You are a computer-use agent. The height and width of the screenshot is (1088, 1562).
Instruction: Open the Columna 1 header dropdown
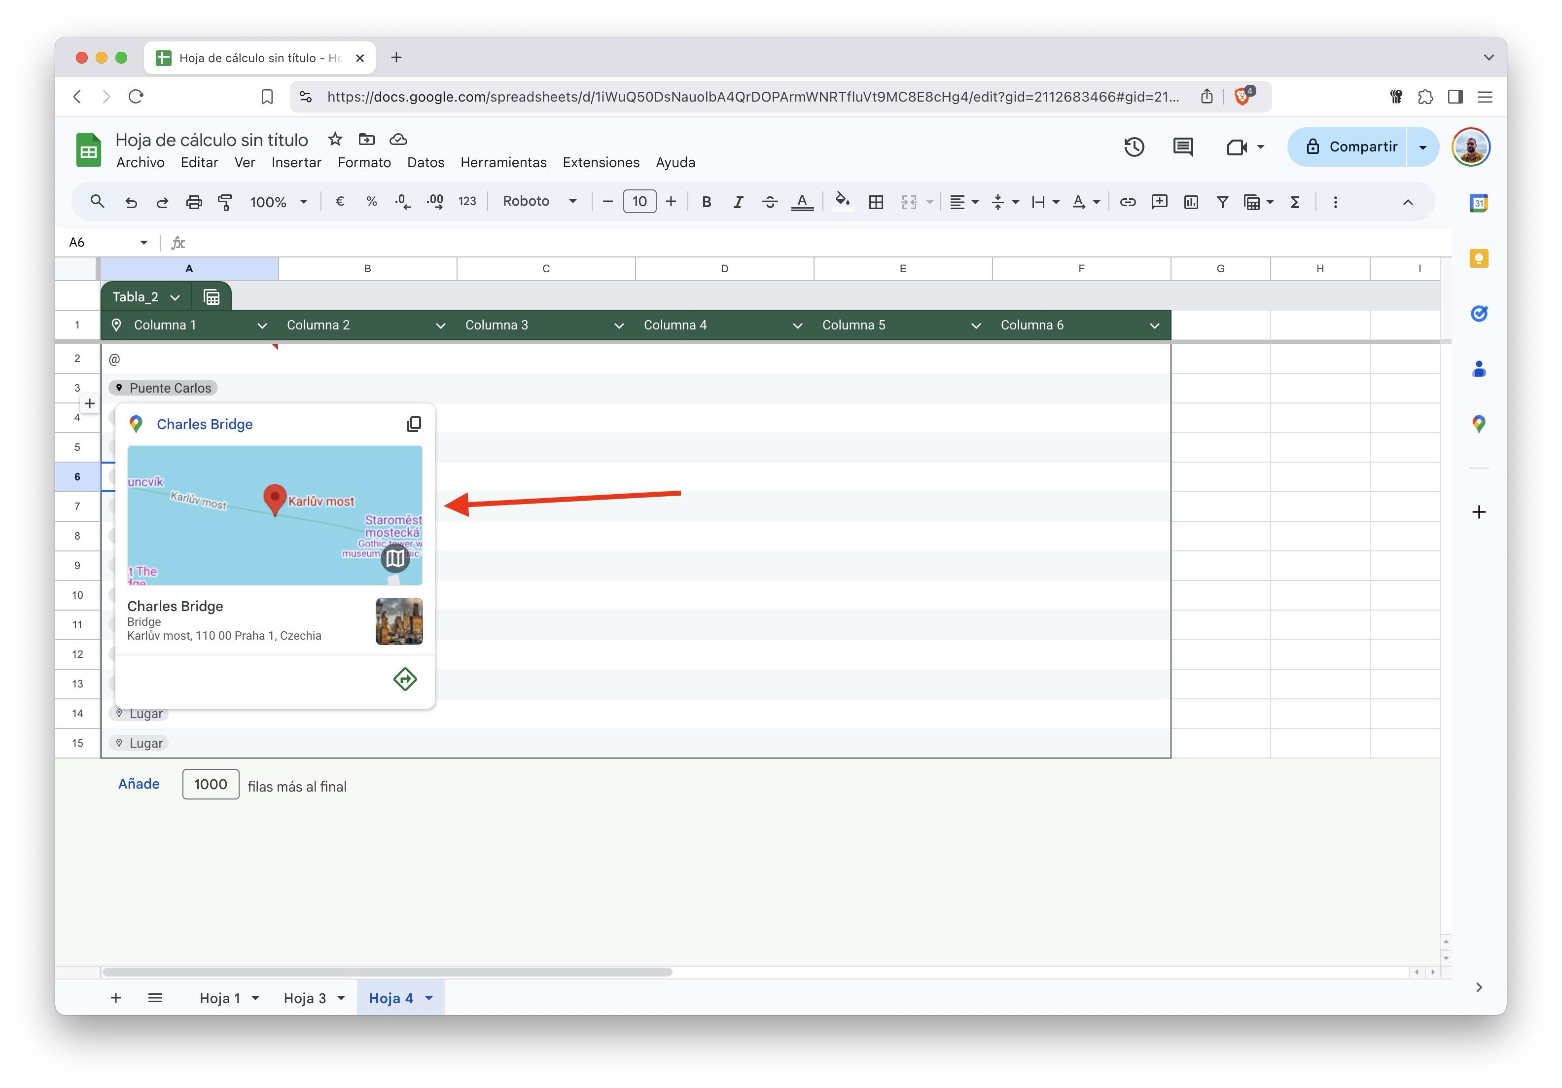coord(262,326)
